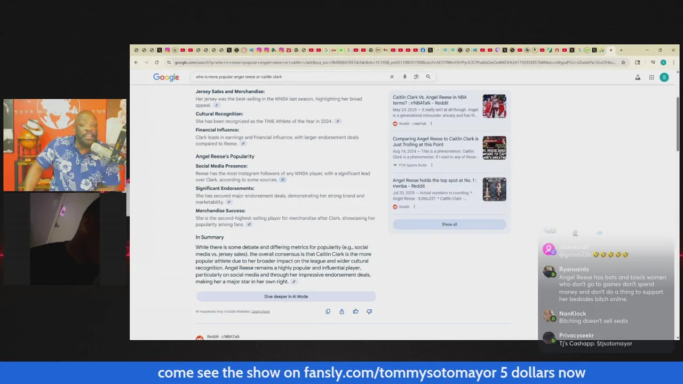The width and height of the screenshot is (683, 384).
Task: Click the 'Show all' sources button
Action: (449, 225)
